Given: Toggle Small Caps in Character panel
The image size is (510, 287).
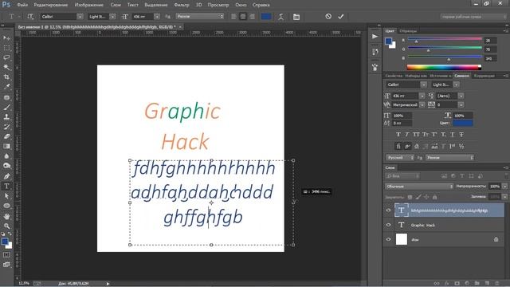Looking at the screenshot, I should pyautogui.click(x=426, y=135).
